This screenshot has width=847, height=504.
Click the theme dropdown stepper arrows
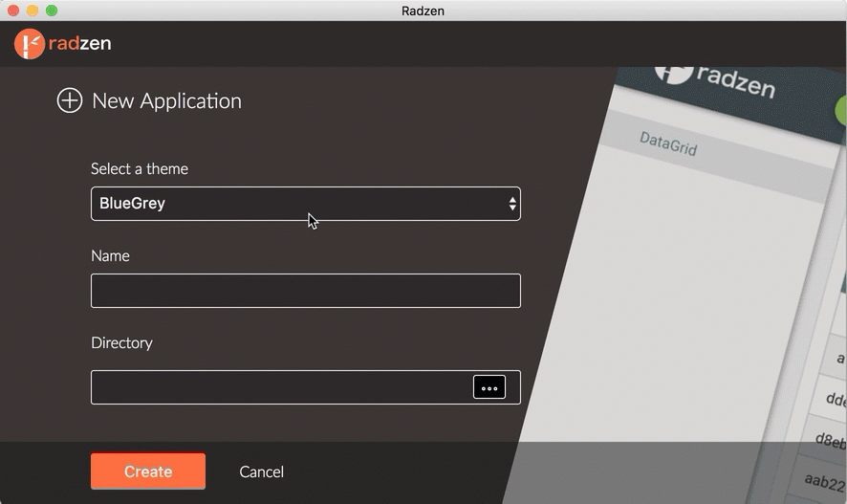512,204
